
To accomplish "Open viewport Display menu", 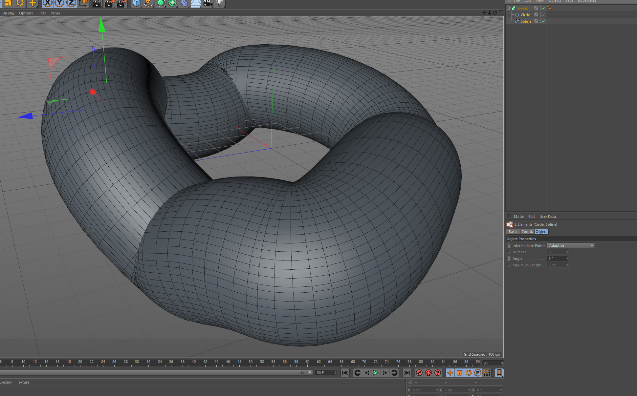I will tap(8, 13).
